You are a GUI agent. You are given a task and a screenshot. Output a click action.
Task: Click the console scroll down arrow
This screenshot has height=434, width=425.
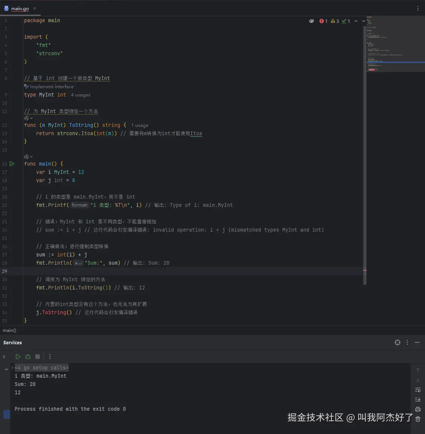pyautogui.click(x=418, y=380)
